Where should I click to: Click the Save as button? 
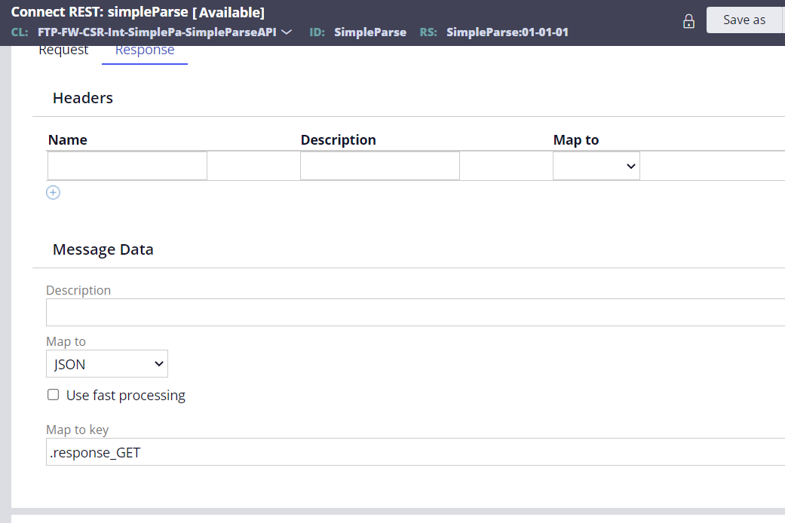(x=745, y=20)
